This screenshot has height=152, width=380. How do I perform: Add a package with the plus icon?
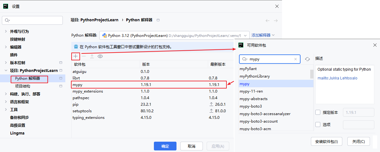point(75,56)
